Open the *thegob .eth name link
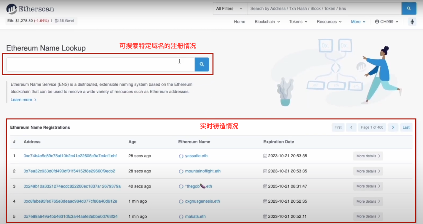 click(x=199, y=186)
